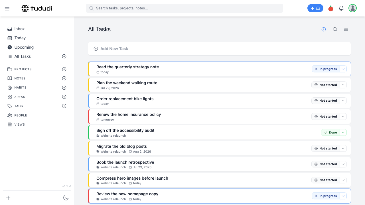
Task: Click Add New Task field
Action: tap(219, 49)
